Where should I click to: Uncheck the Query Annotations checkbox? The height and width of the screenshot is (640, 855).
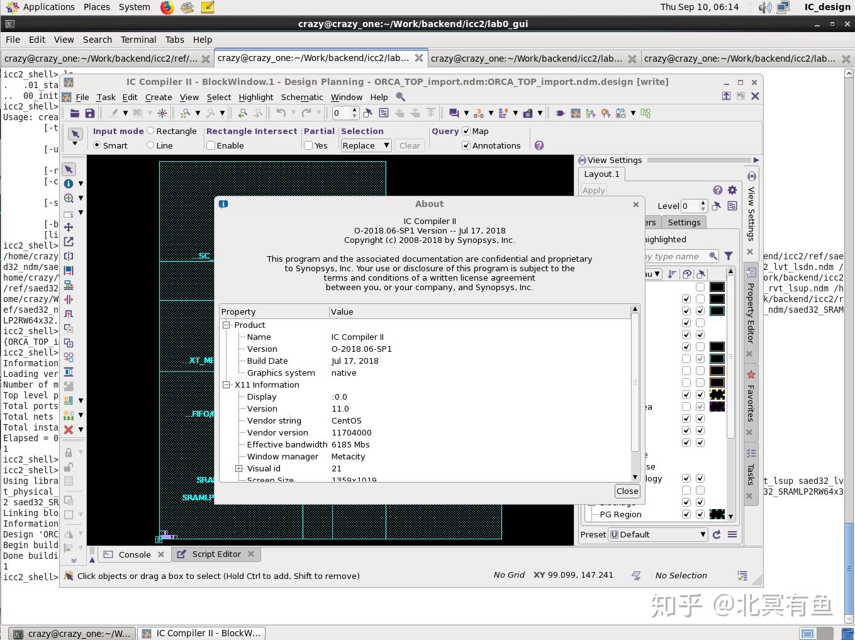click(x=466, y=145)
